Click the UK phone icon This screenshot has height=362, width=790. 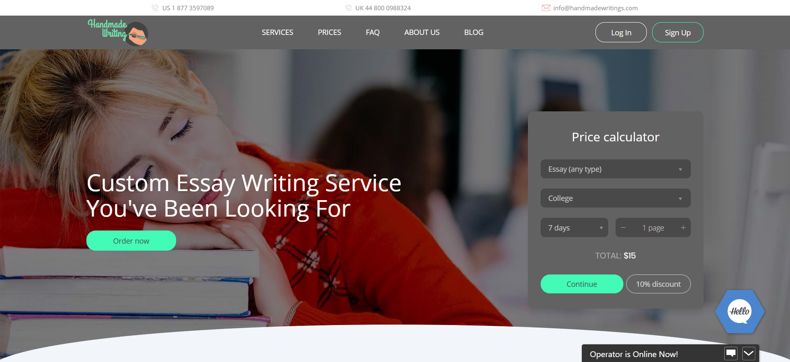click(348, 8)
